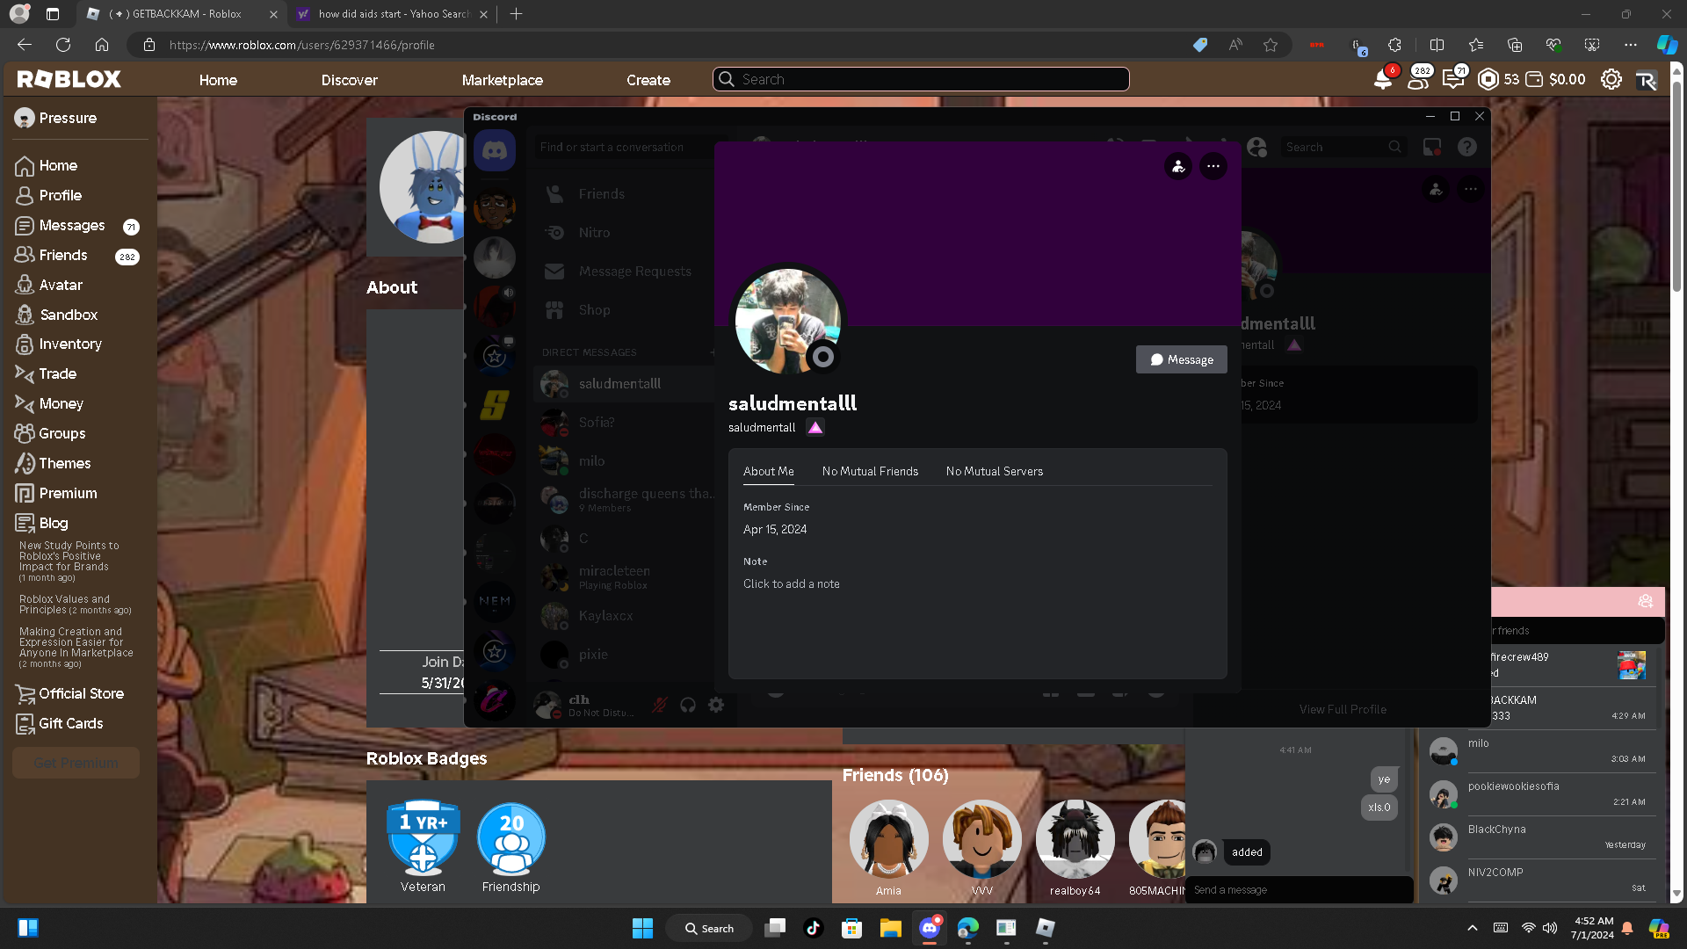The image size is (1687, 949).
Task: Open Discord from the taskbar
Action: point(930,928)
